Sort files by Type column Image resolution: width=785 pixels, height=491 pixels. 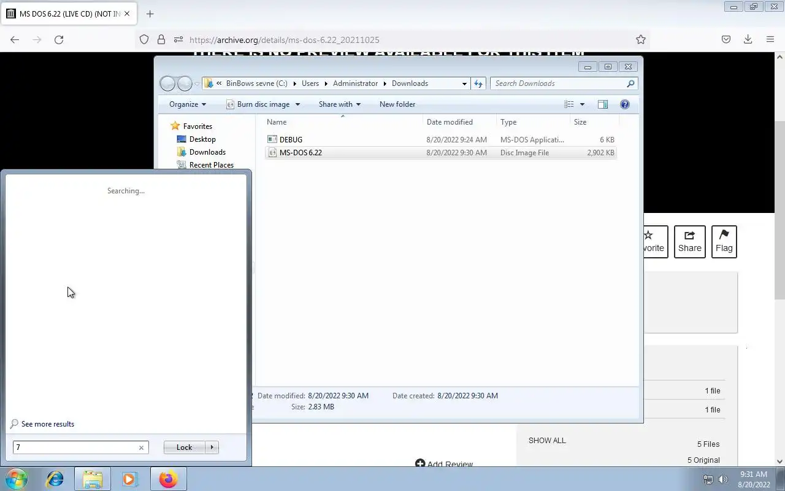coord(533,122)
